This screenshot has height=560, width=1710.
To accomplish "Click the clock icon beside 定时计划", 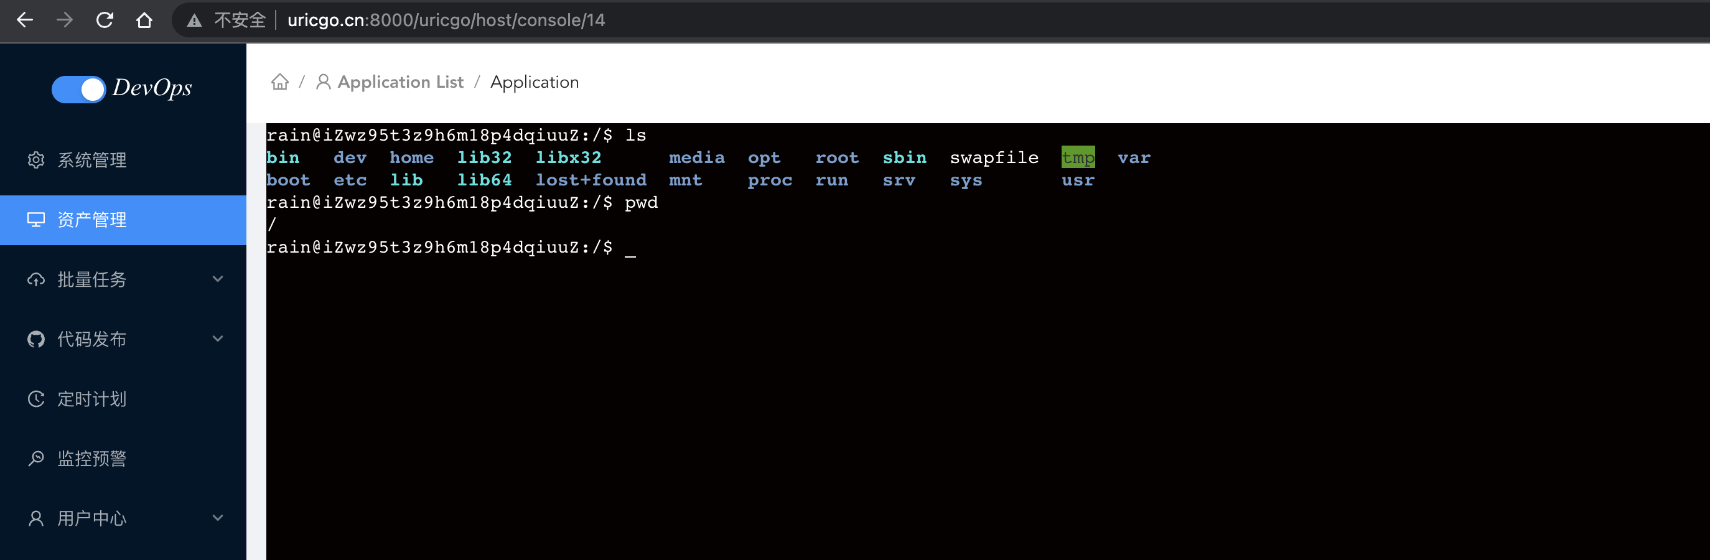I will pos(36,399).
